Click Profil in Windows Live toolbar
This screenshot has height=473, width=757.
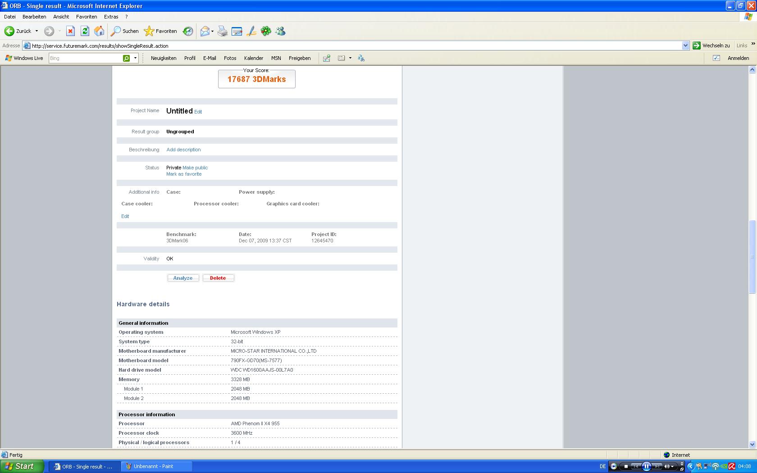(190, 58)
